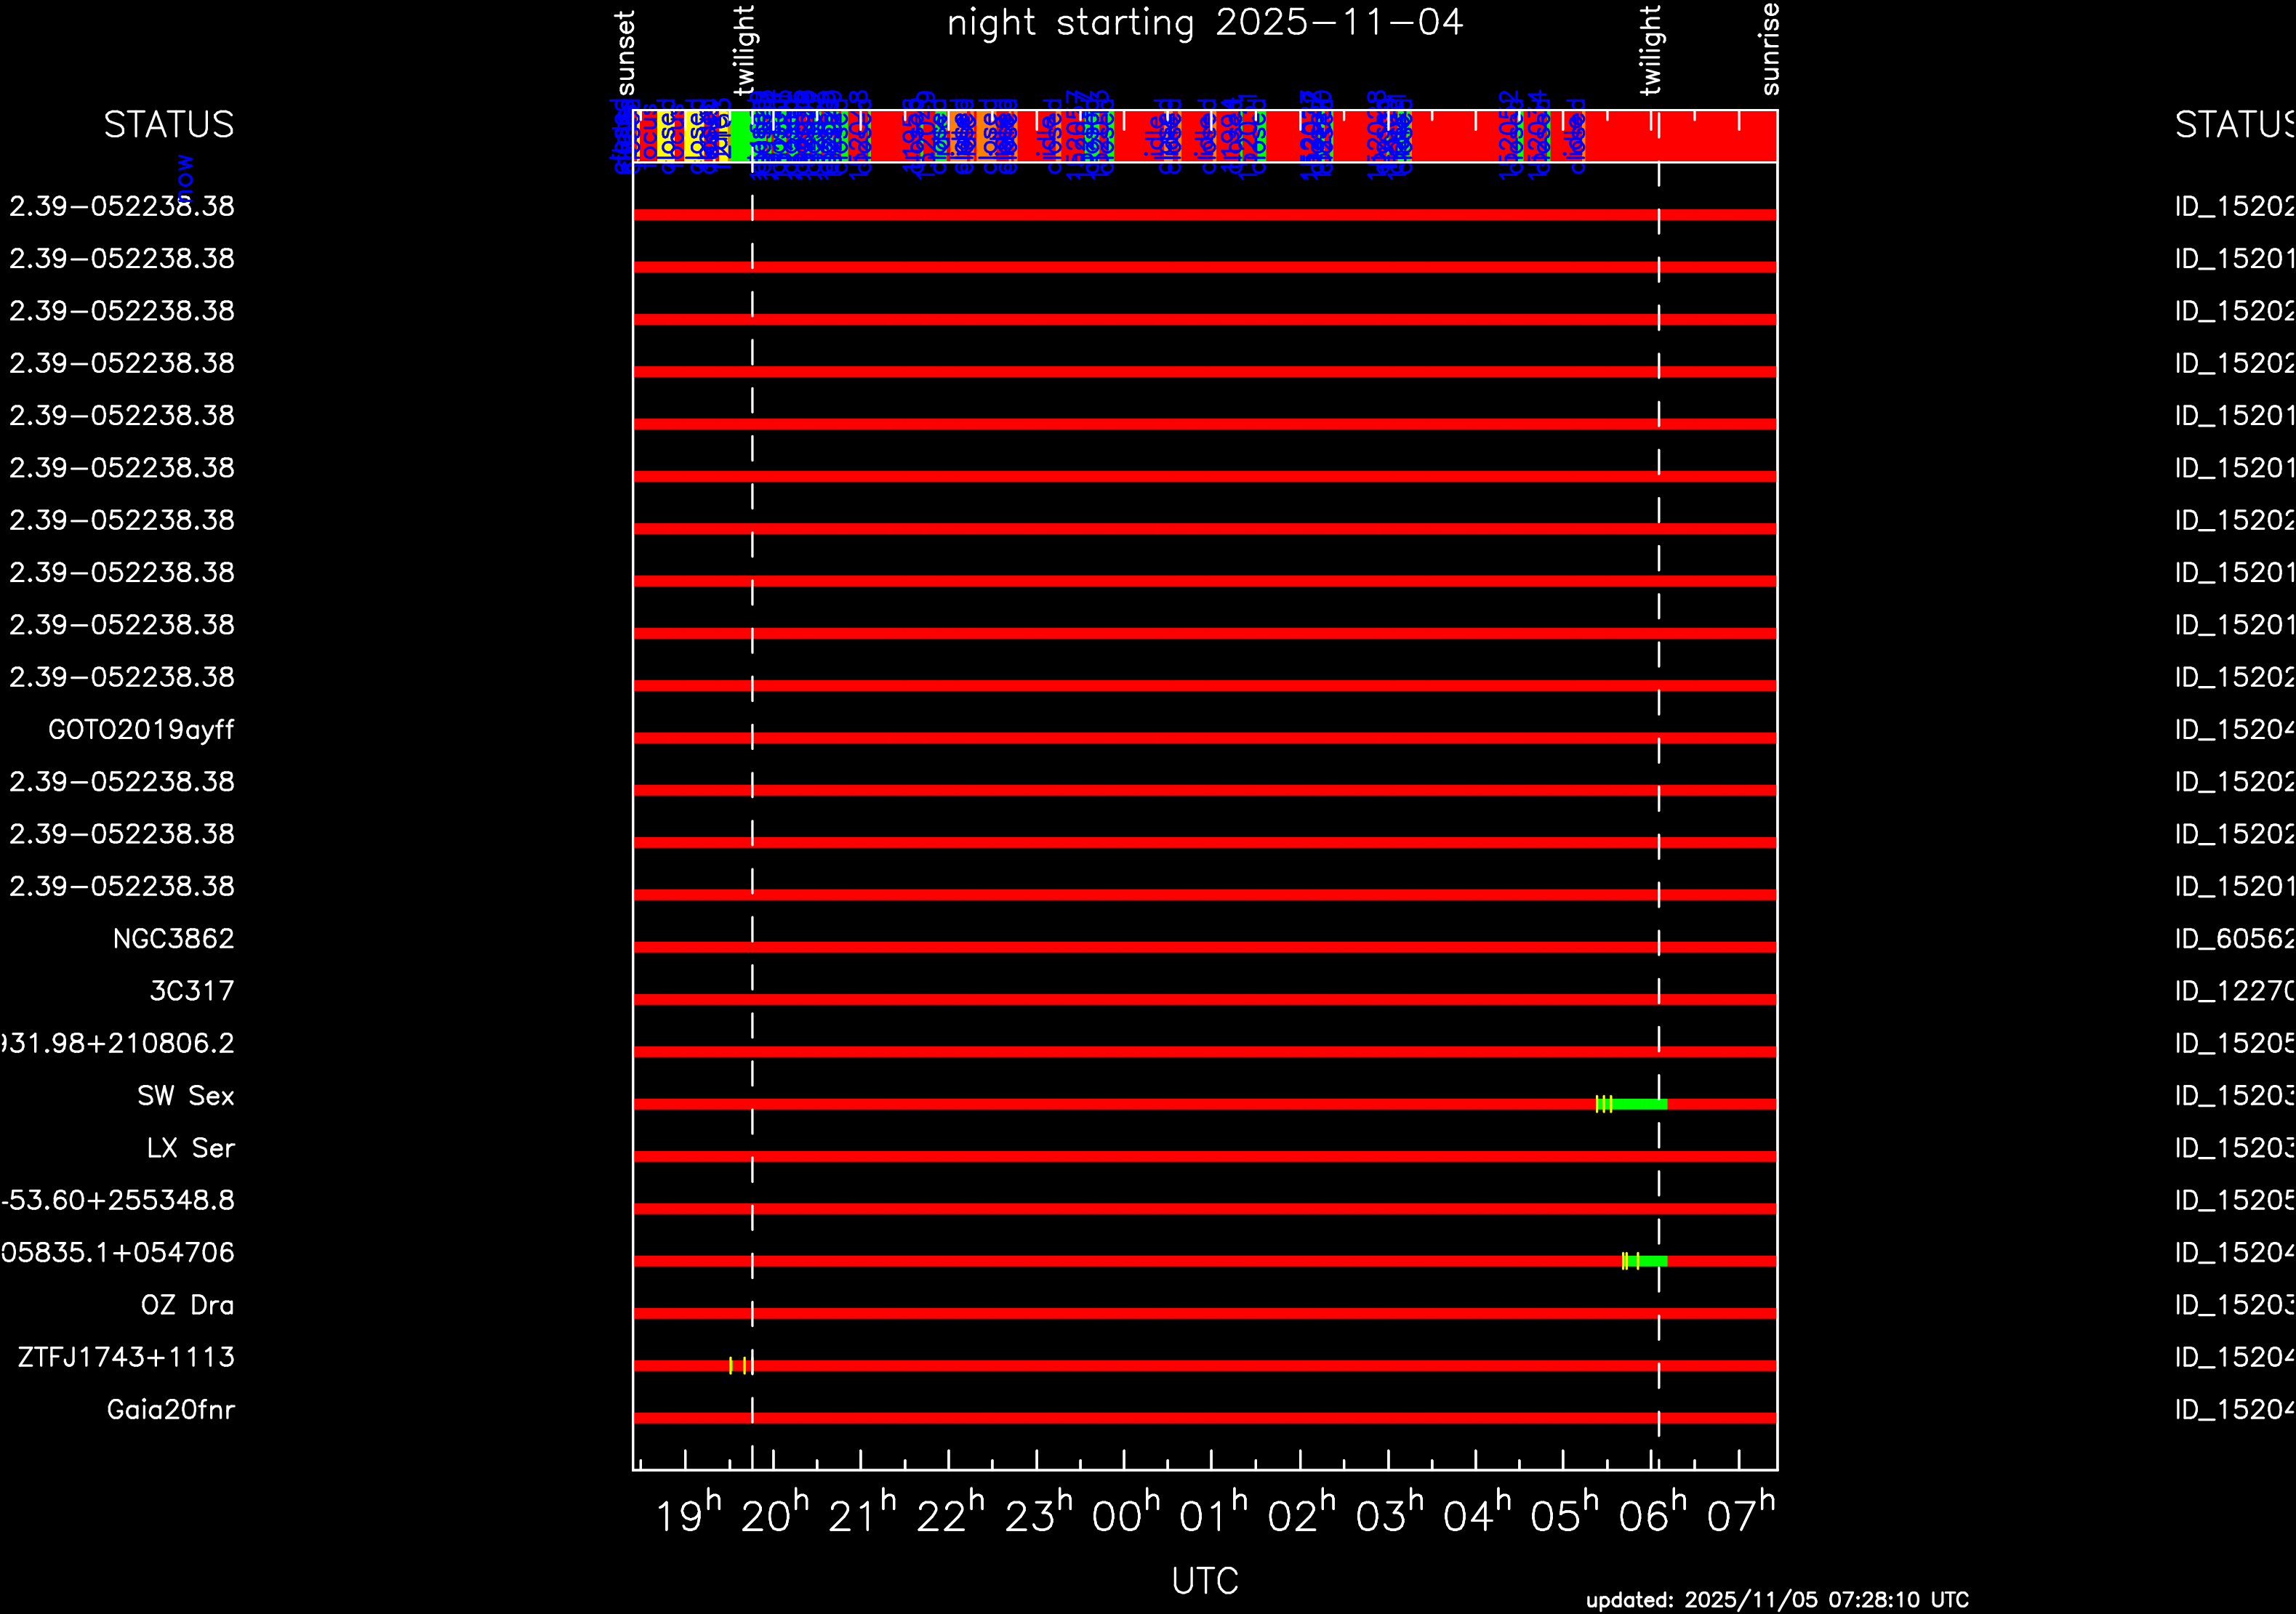Select the sunset label at top
The width and height of the screenshot is (2296, 1614).
click(x=626, y=53)
